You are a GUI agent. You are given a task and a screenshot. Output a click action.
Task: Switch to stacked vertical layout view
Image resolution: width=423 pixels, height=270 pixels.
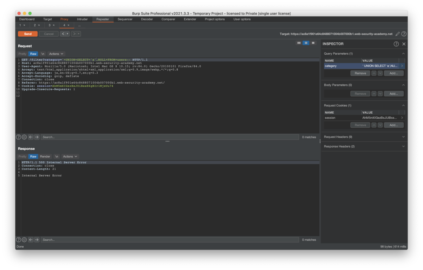click(306, 43)
